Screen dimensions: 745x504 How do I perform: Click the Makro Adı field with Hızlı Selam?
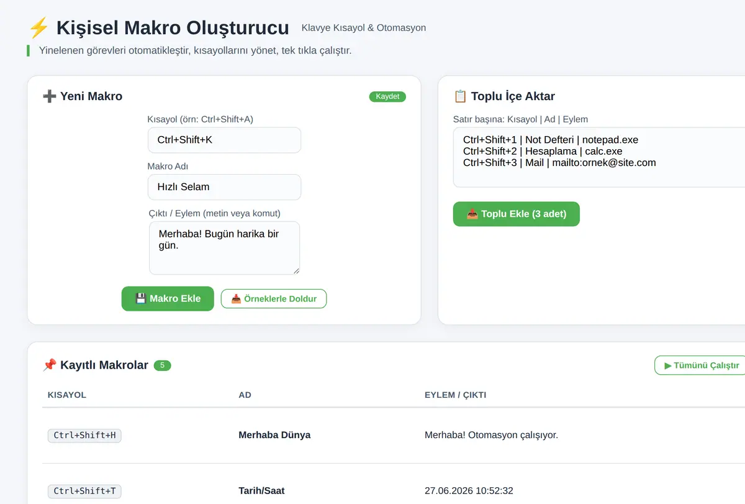224,187
